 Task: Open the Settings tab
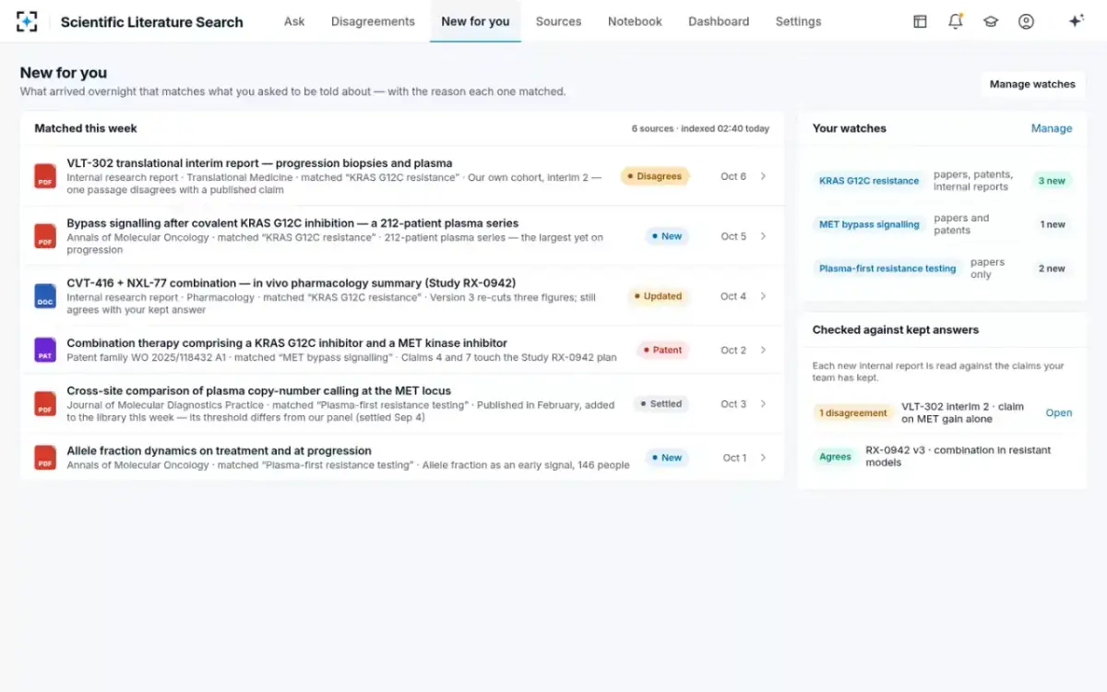[798, 21]
